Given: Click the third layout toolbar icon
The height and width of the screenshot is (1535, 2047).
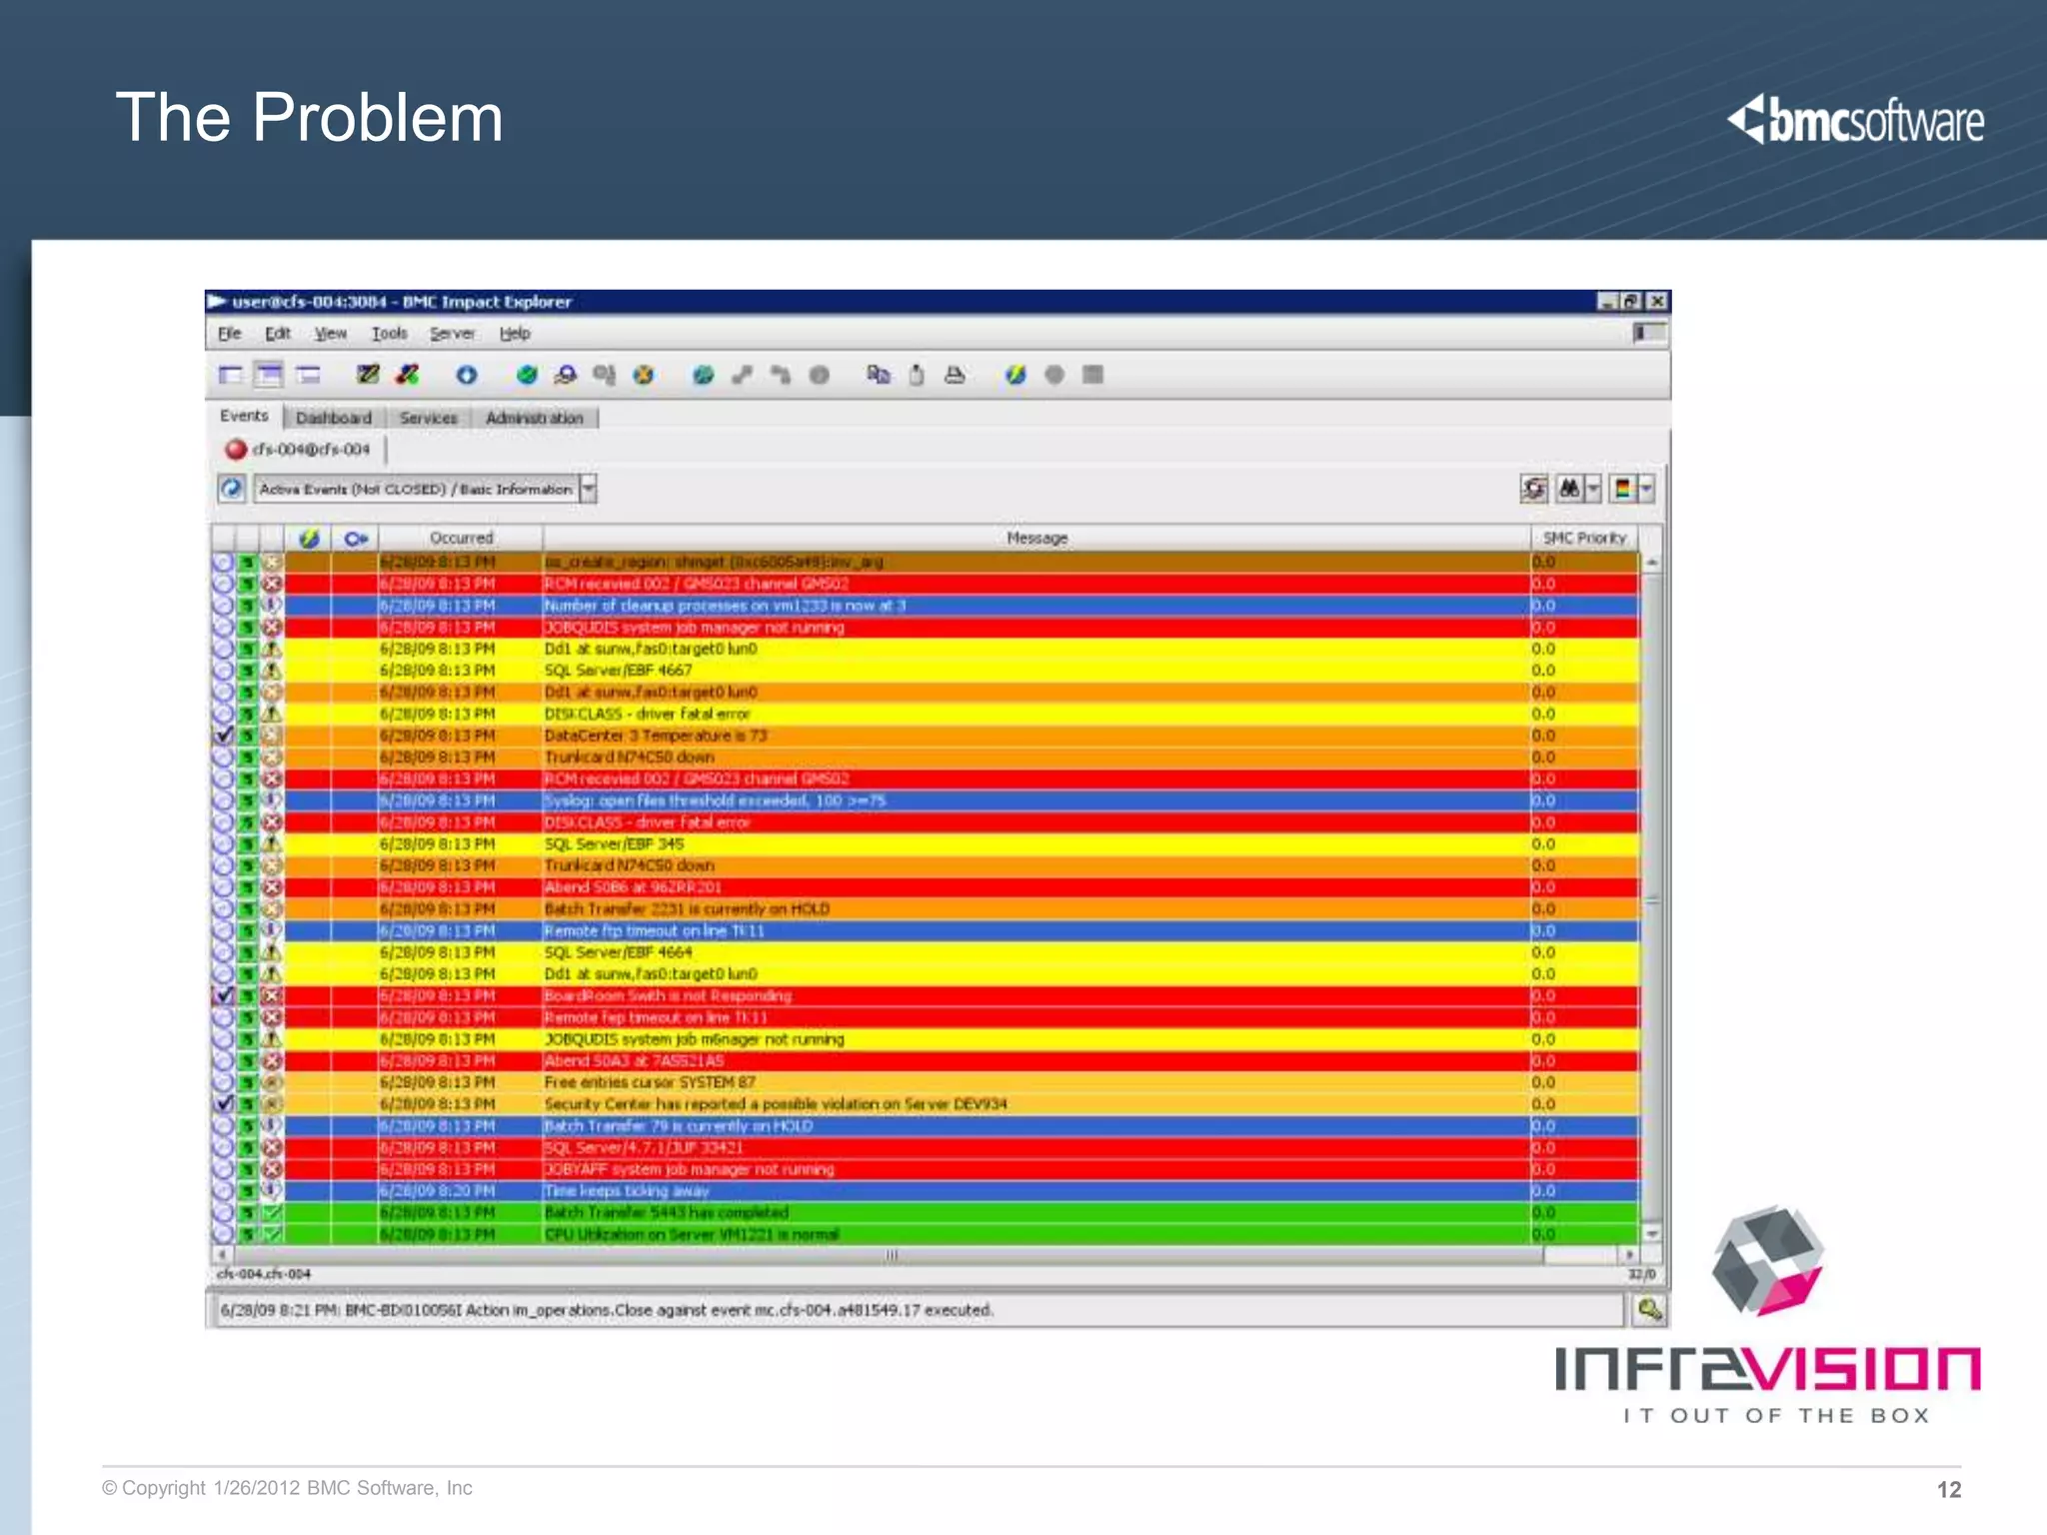Looking at the screenshot, I should (x=308, y=375).
